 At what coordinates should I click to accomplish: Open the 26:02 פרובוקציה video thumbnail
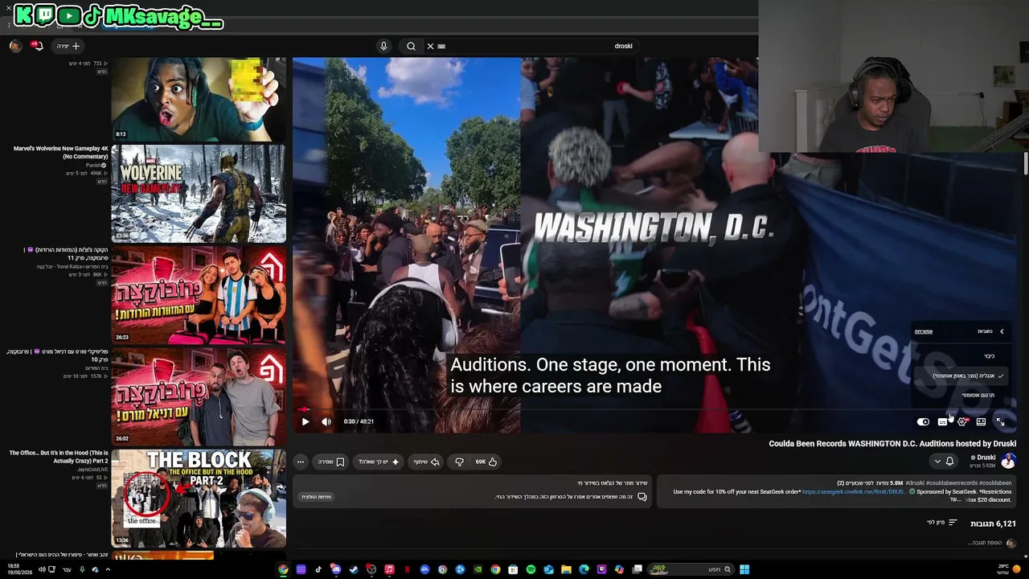coord(199,396)
